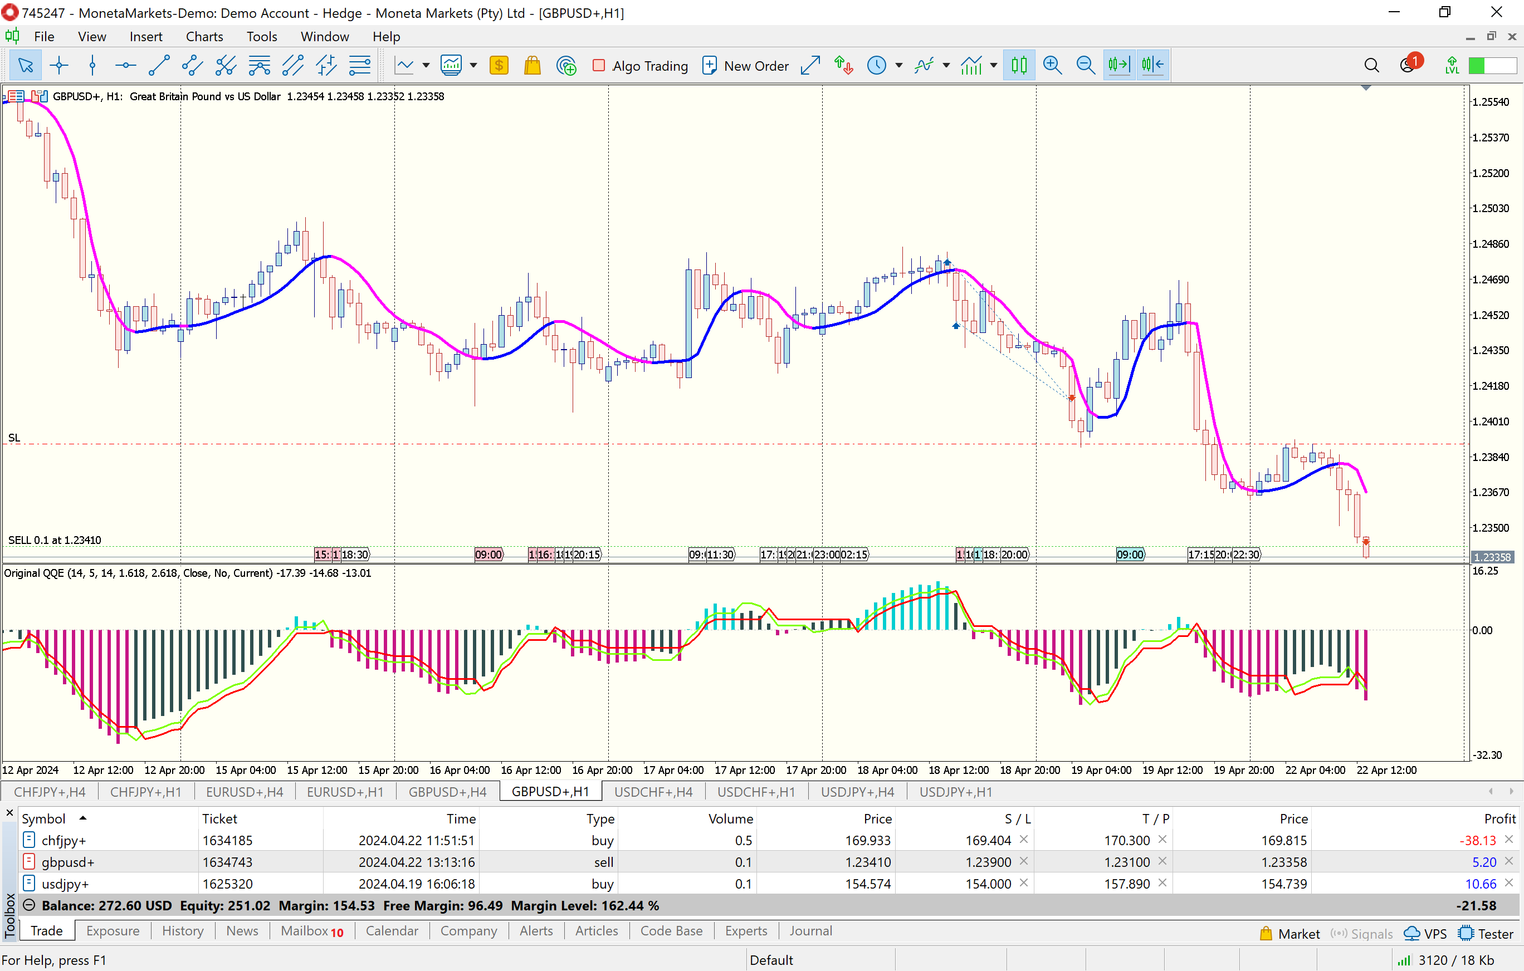Open account notifications icon with badge

tap(1408, 65)
